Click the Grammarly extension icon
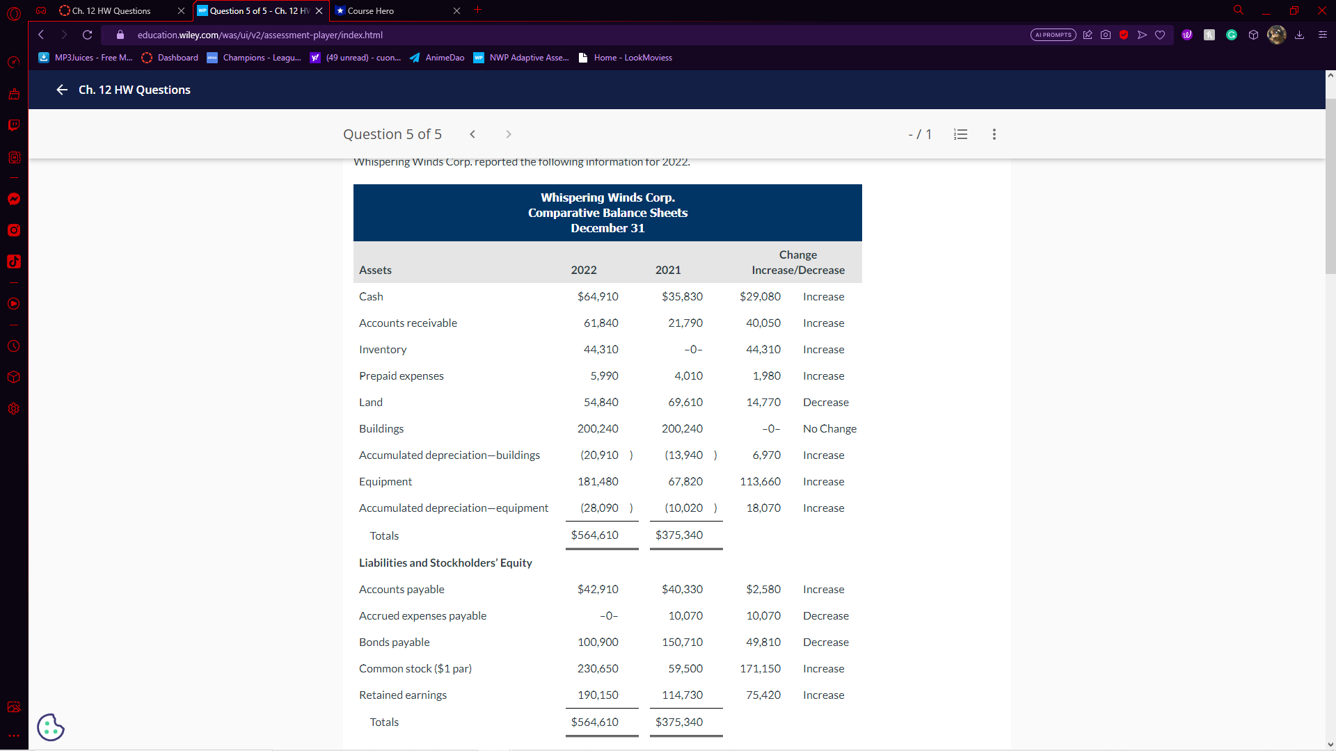 pyautogui.click(x=1231, y=35)
